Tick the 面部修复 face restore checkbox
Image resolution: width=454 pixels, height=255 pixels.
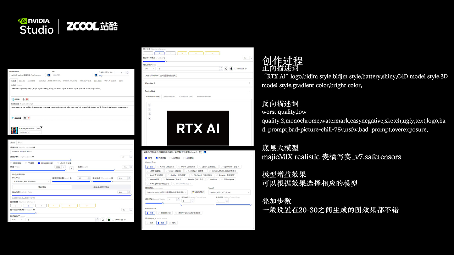11,163
